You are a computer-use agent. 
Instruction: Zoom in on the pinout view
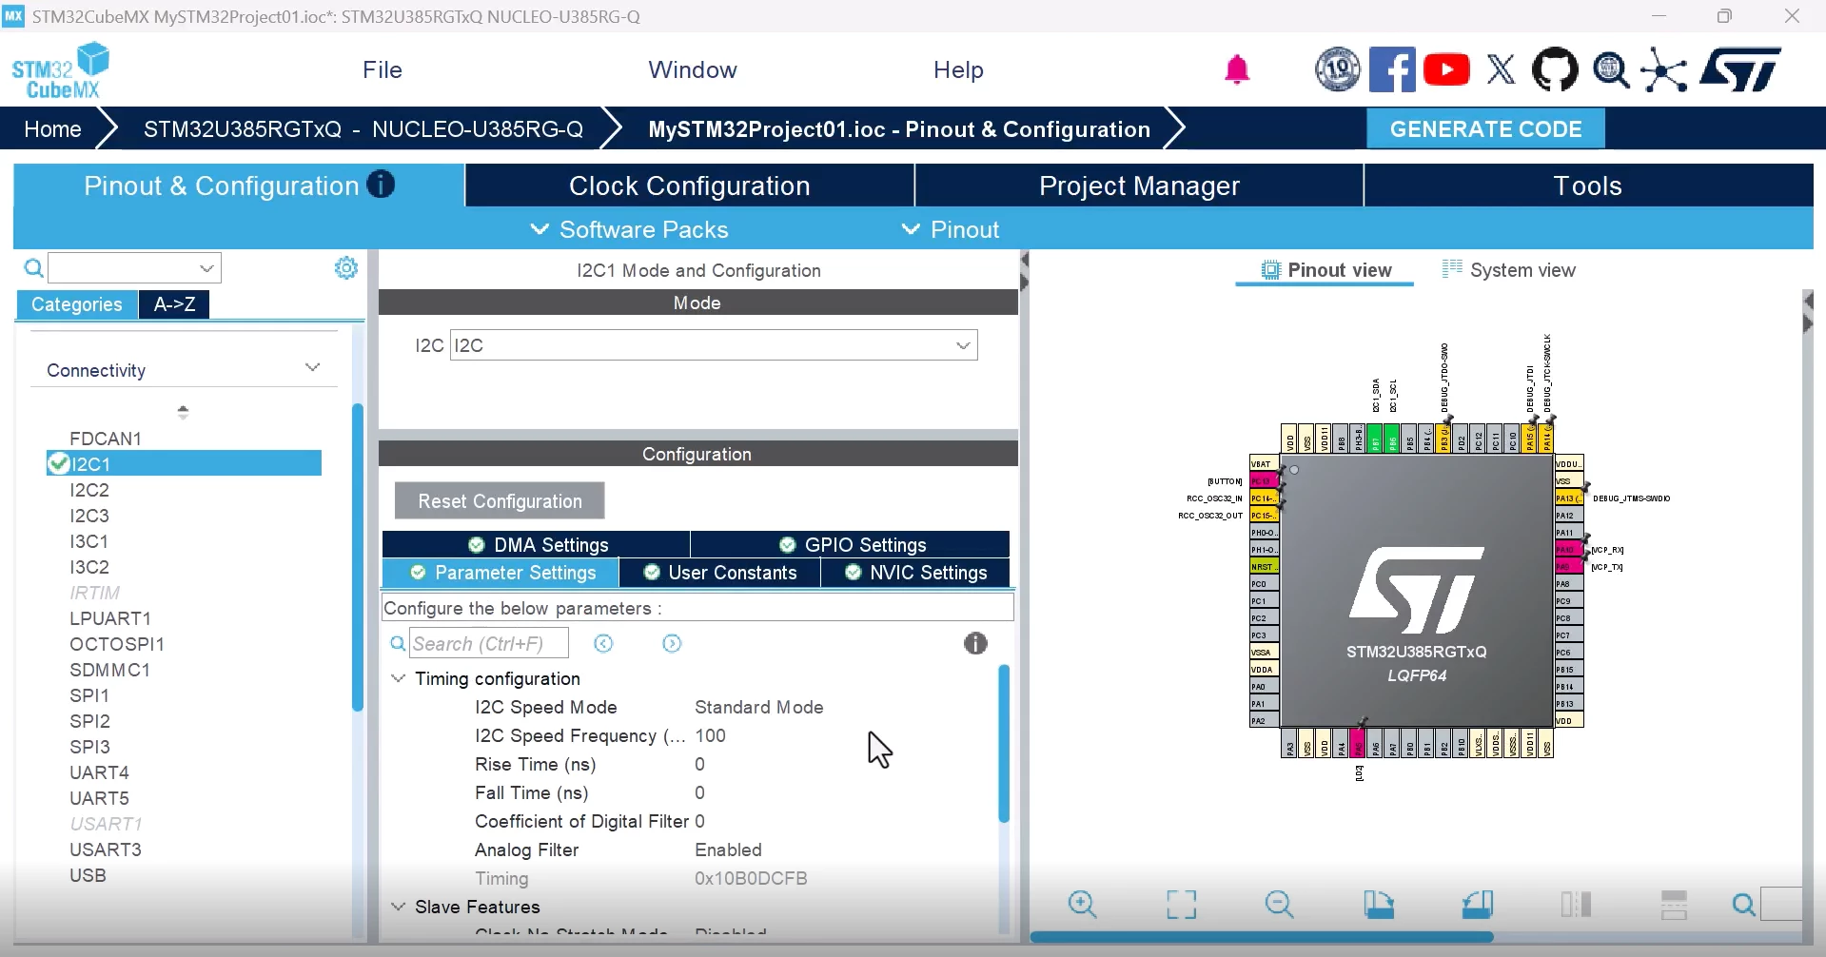tap(1083, 904)
